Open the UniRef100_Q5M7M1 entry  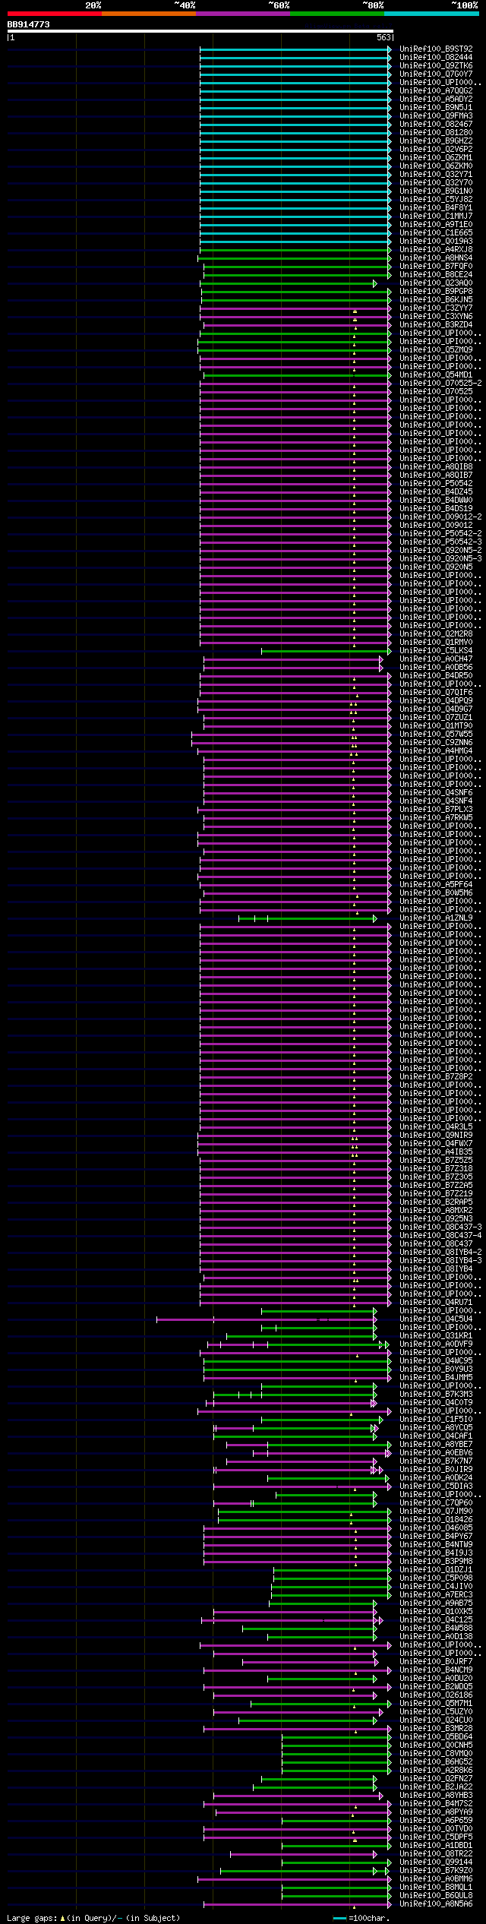[x=436, y=1703]
